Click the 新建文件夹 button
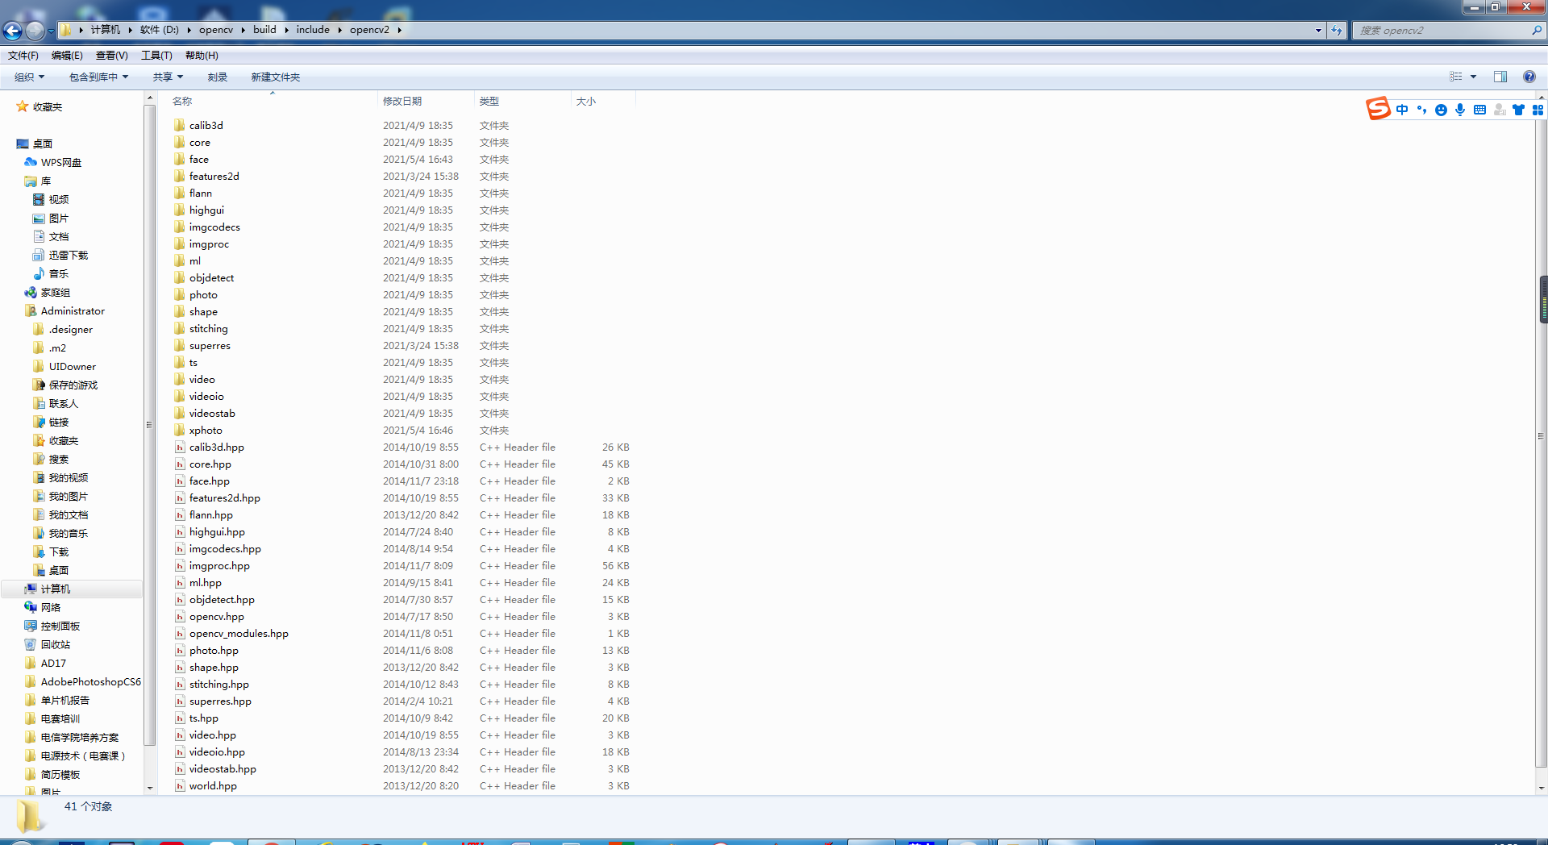The image size is (1548, 845). tap(276, 77)
